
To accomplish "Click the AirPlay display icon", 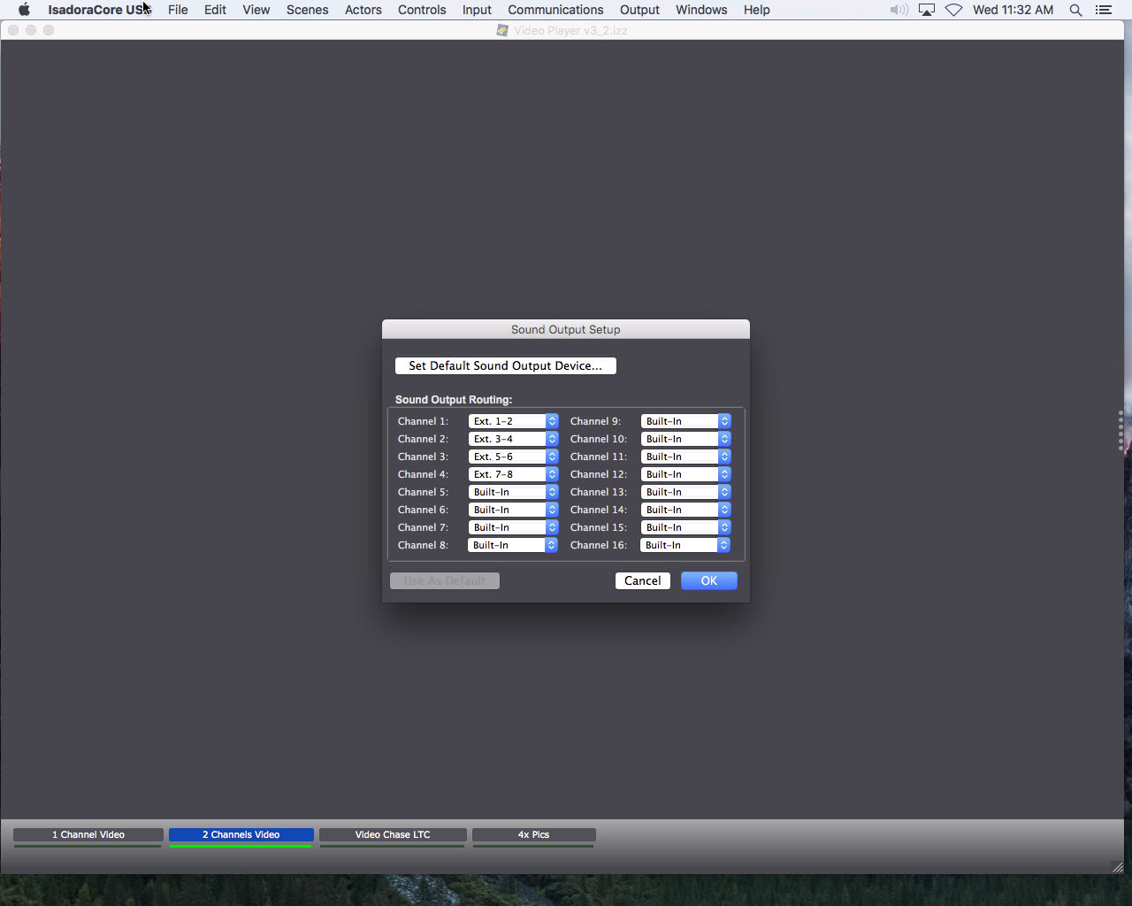I will (x=927, y=10).
